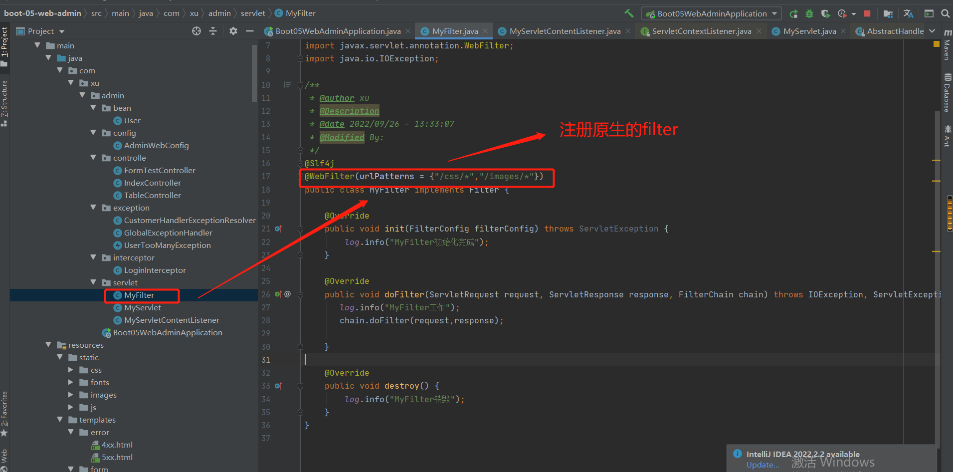Rerun Boot05WebAdminApplication with the green rerun icon
This screenshot has width=953, height=472.
pyautogui.click(x=793, y=13)
